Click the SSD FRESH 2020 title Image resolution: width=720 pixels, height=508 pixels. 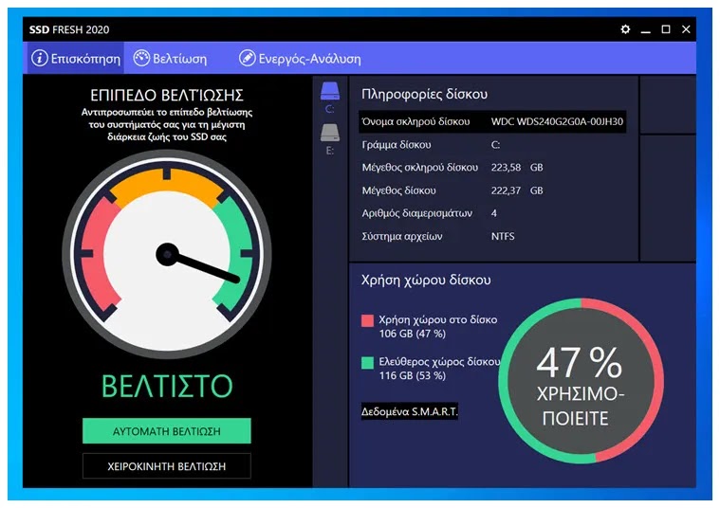[69, 29]
